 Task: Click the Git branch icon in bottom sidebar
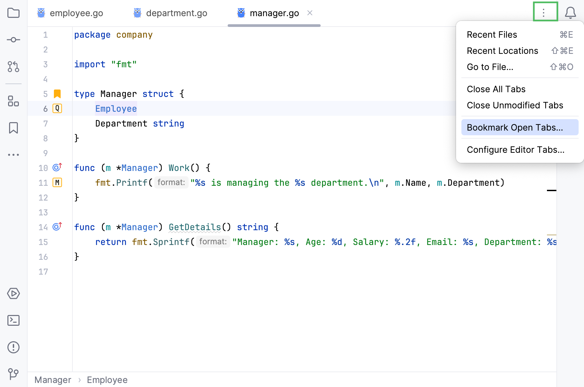pyautogui.click(x=13, y=374)
